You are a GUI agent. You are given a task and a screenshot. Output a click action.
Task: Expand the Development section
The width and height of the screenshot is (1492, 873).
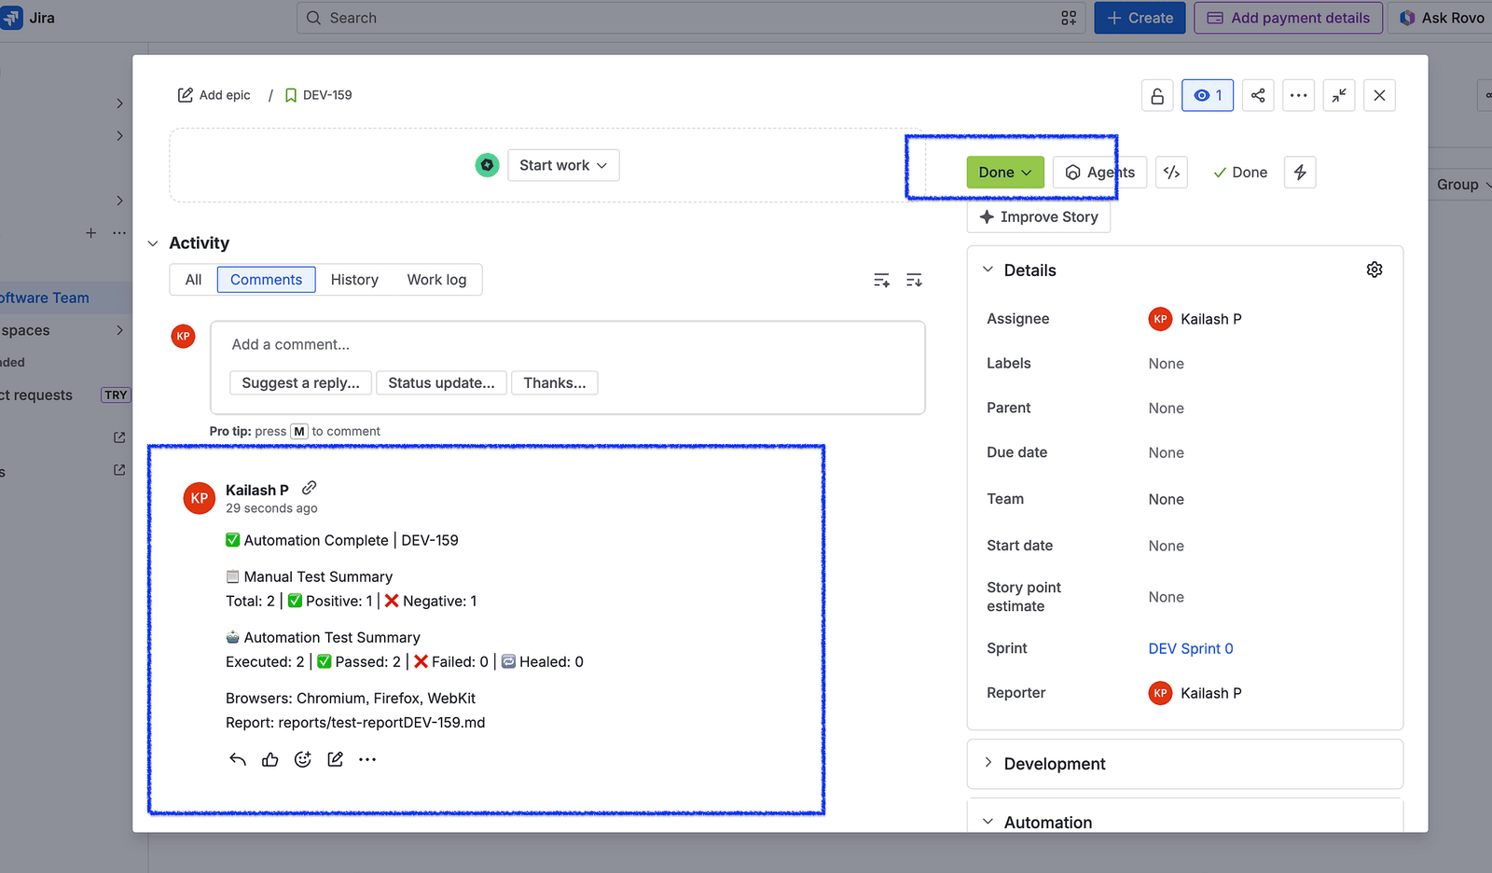(988, 763)
